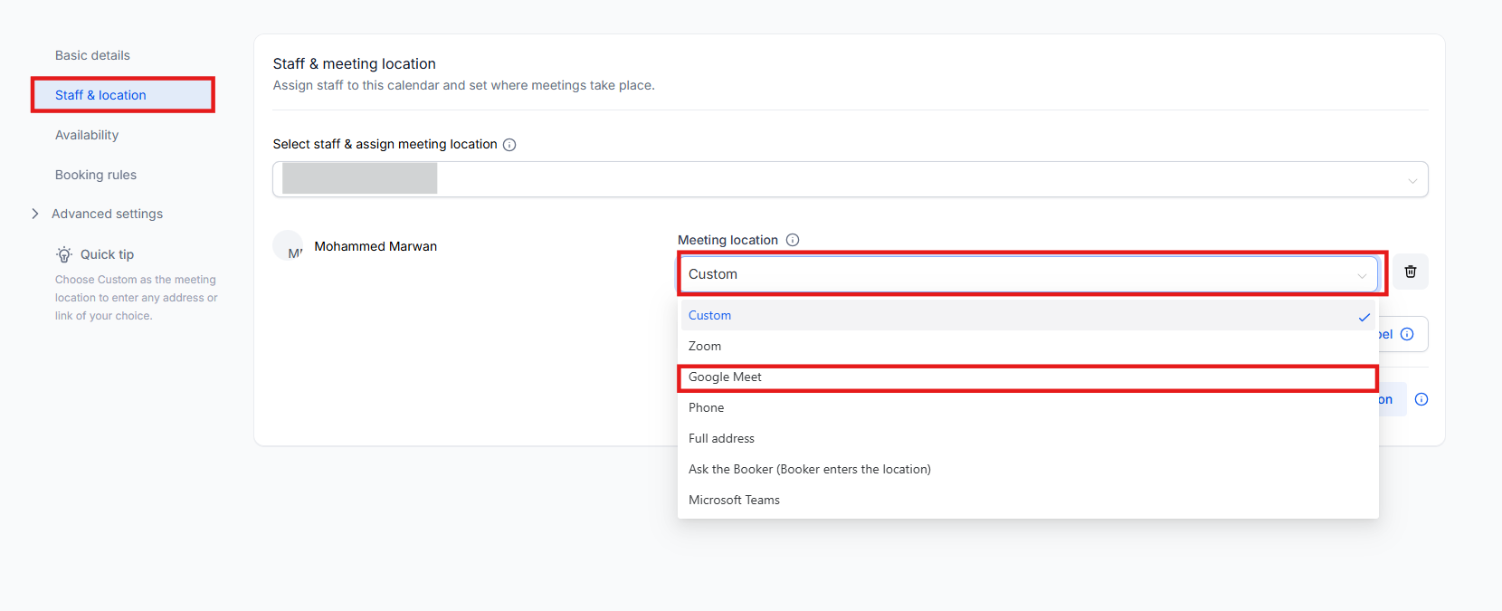Switch to Availability section
This screenshot has height=611, width=1502.
(87, 135)
